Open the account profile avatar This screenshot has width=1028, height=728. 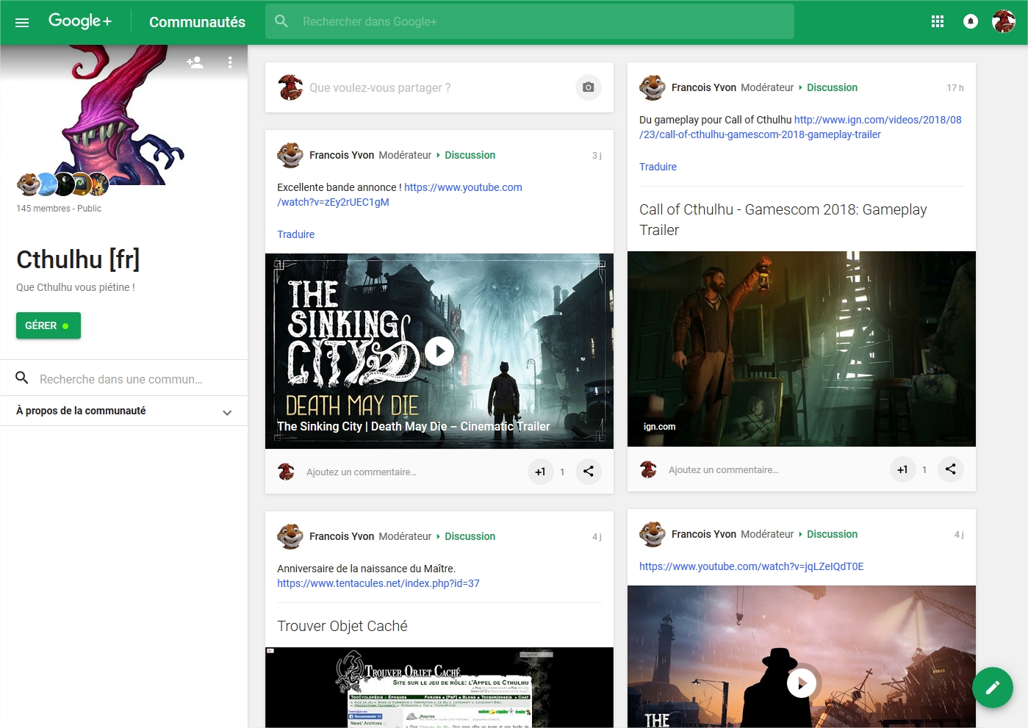point(1004,22)
